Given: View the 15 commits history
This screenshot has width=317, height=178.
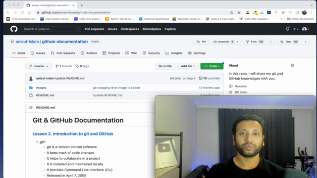Looking at the screenshot, I should (209, 78).
